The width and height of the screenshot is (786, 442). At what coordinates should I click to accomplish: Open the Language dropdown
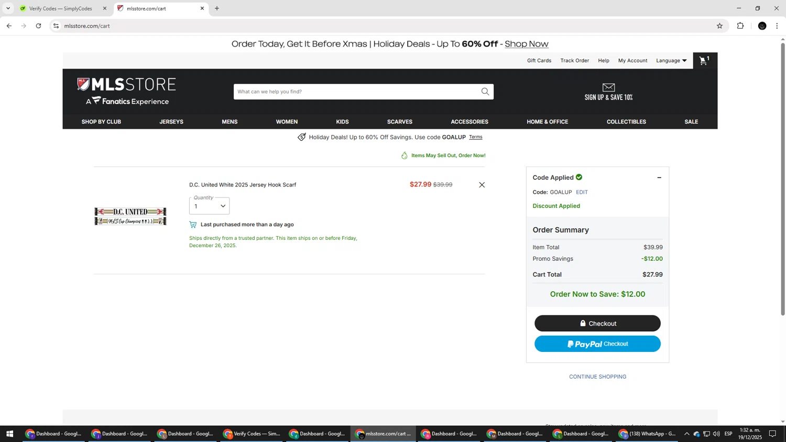[x=671, y=61]
